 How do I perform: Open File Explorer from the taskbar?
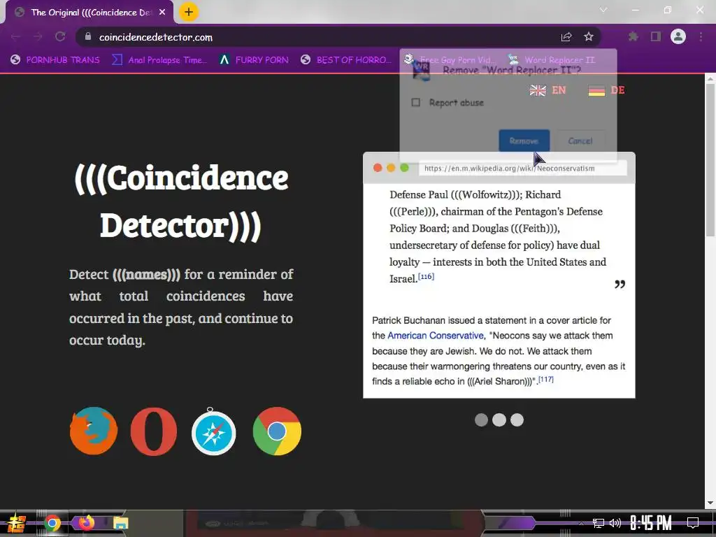[x=121, y=523]
